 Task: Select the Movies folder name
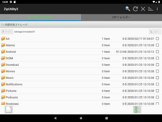tap(10, 71)
